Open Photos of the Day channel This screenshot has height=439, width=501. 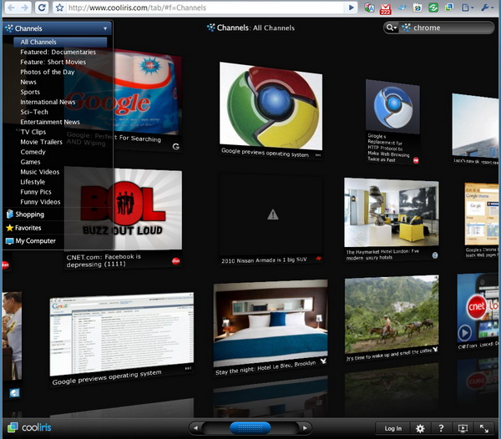point(48,72)
